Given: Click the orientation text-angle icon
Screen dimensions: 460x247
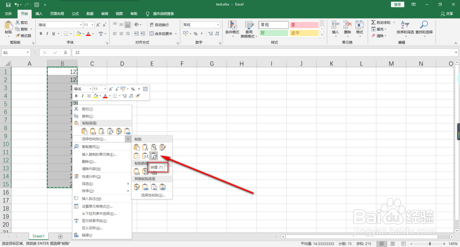Looking at the screenshot, I should click(x=136, y=25).
